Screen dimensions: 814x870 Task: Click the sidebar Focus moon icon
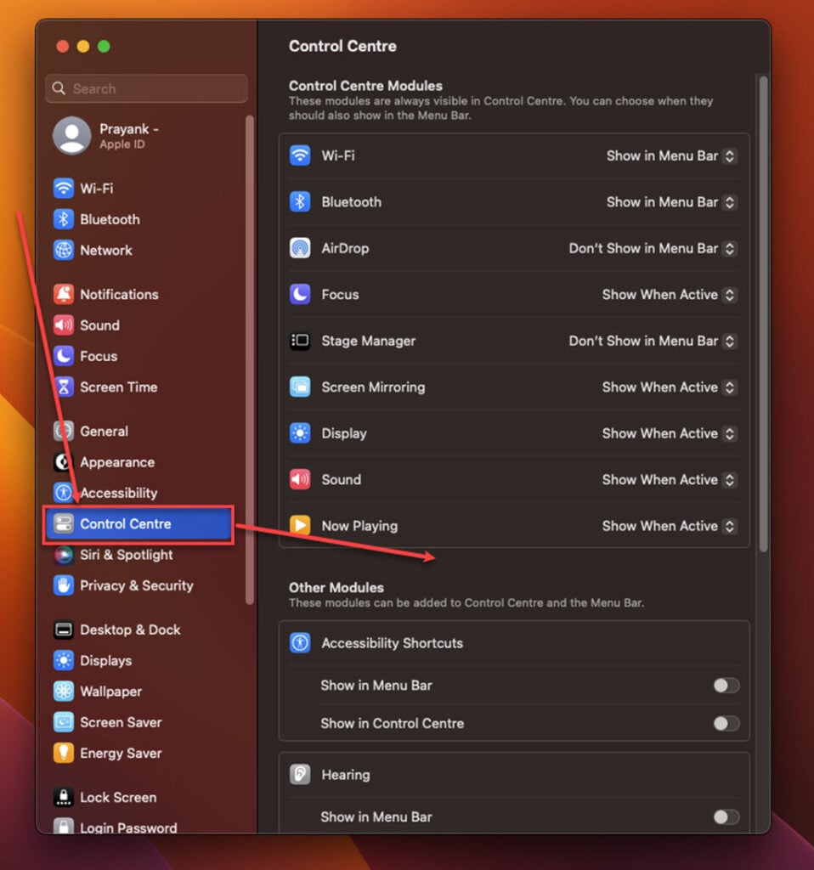click(63, 356)
